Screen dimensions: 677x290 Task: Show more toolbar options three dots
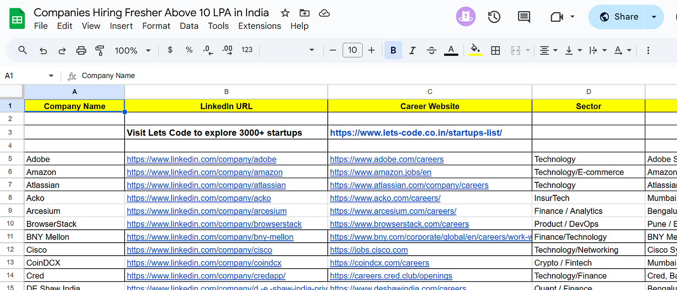[x=648, y=50]
